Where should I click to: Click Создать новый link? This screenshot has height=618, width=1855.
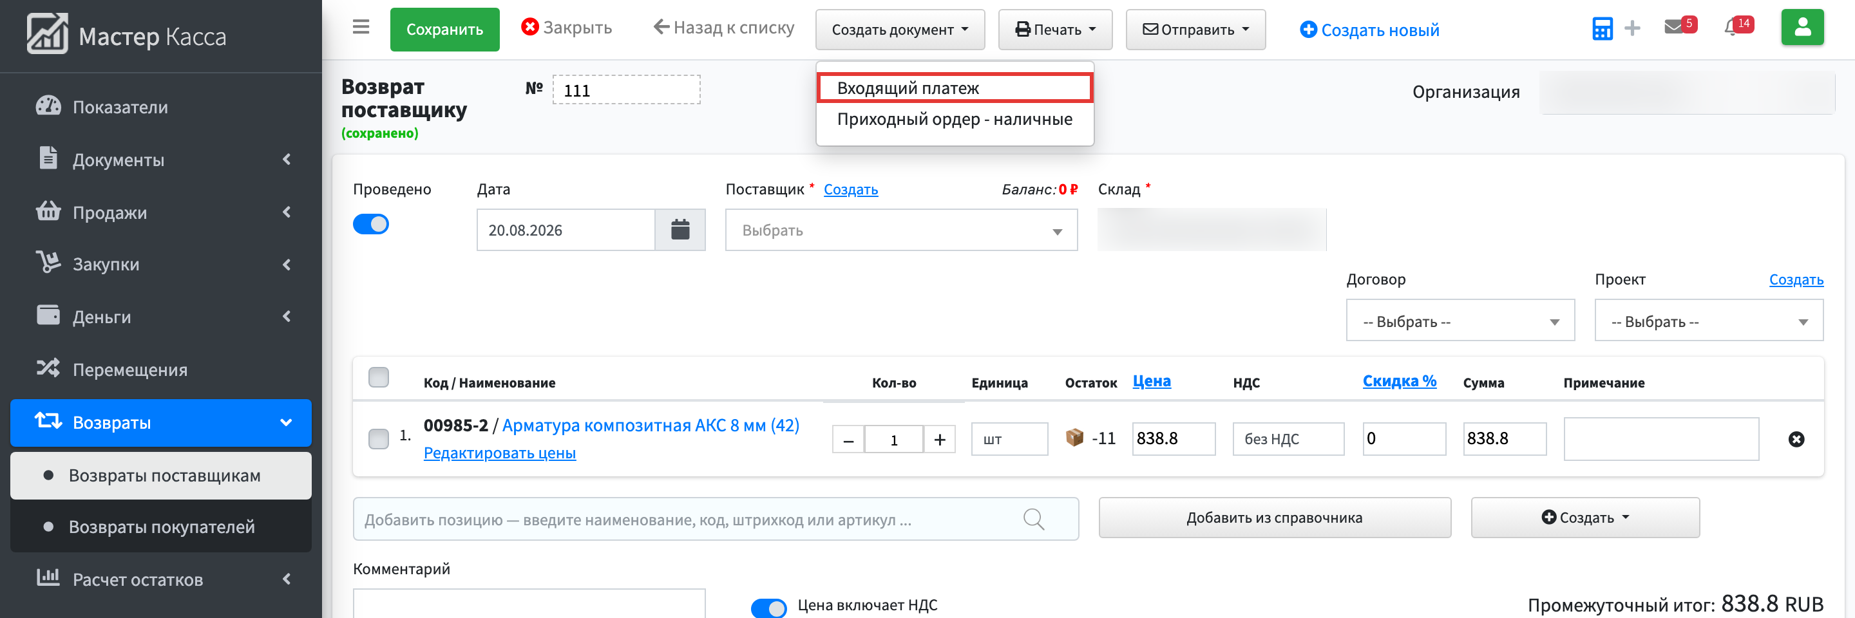1369,30
